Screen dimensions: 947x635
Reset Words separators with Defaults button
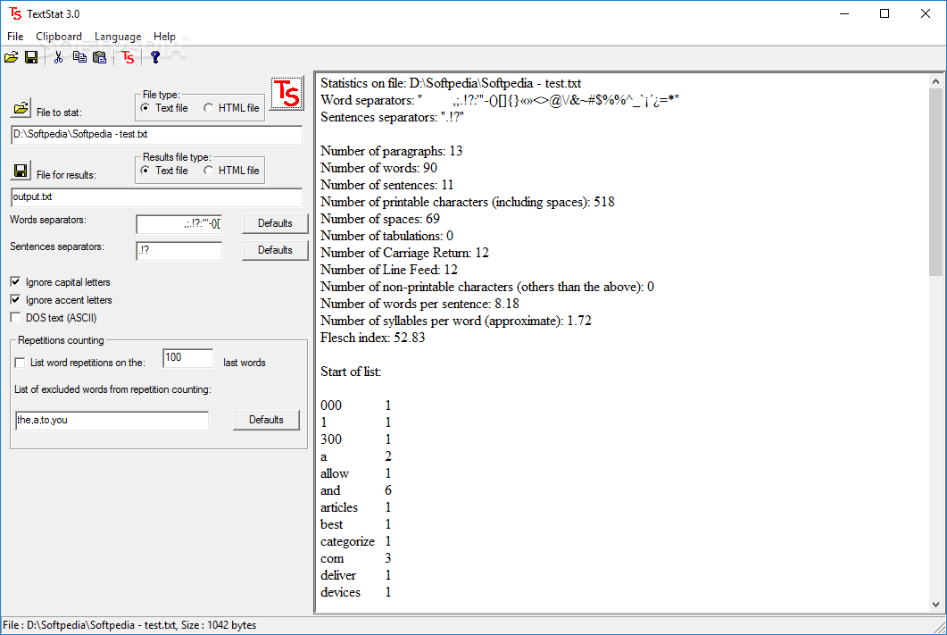point(275,223)
